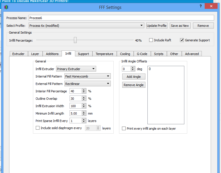Screen dimensions: 221x173
Task: Toggle Print every infill angle on each layer
Action: (x=124, y=129)
